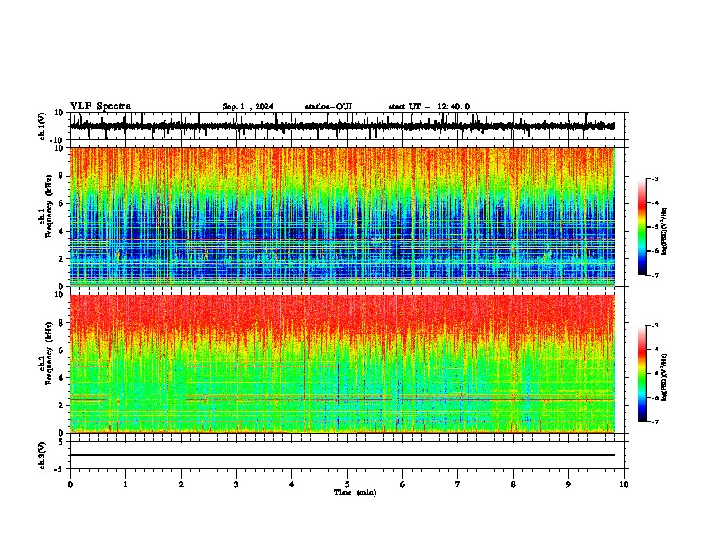Click the 'VLF Spectra' title text
Screen dimensions: 703x543
[100, 106]
